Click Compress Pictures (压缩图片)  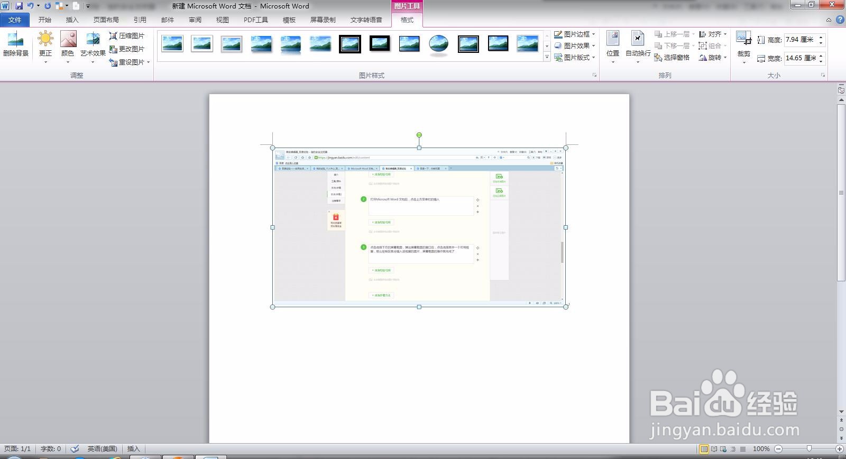[x=127, y=35]
